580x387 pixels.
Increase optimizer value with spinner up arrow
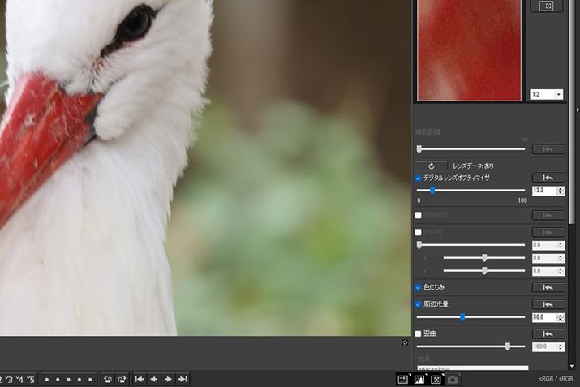point(561,189)
